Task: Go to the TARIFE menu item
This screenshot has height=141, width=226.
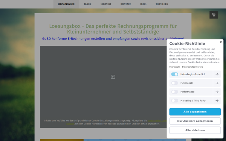Action: 87,4
